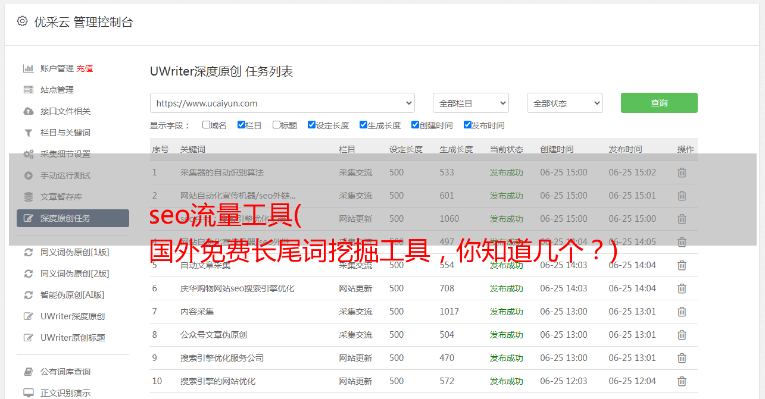The height and width of the screenshot is (399, 765).
Task: Delete the 采集器的自动识别算法 task
Action: click(x=682, y=172)
